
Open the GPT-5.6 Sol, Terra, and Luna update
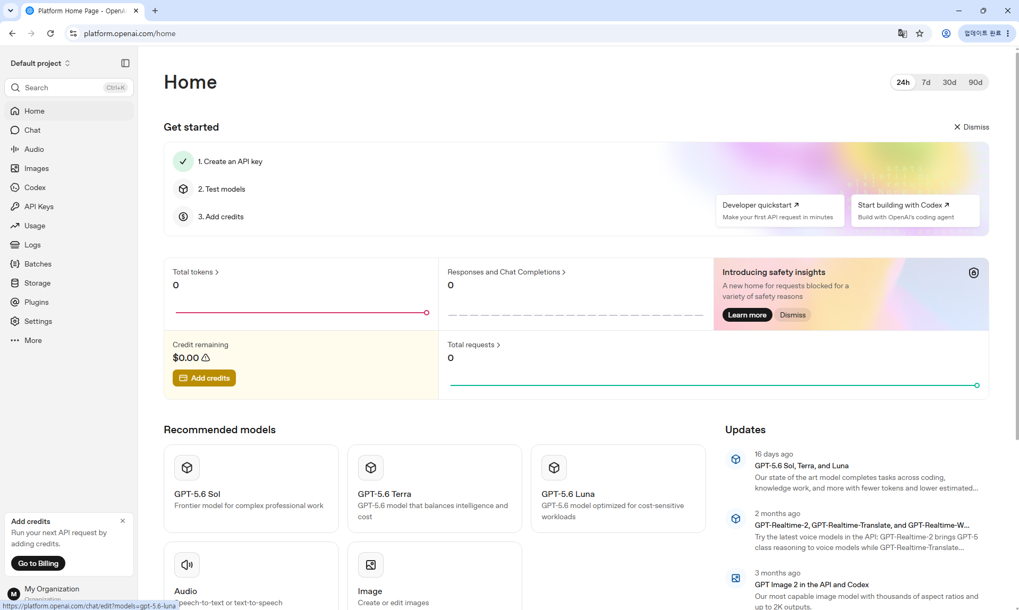click(x=857, y=471)
